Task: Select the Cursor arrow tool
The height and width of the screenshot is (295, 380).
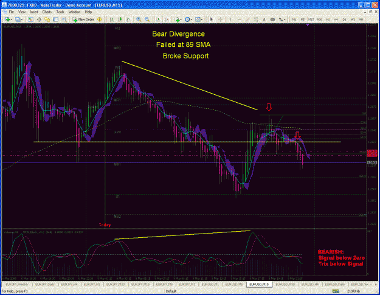Action: [212, 19]
